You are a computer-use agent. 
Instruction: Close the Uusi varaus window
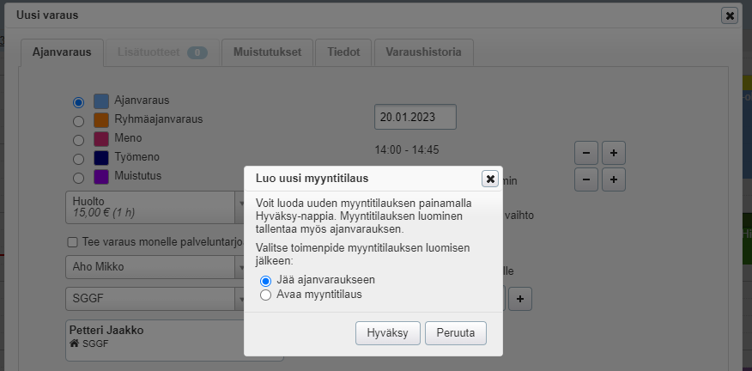pyautogui.click(x=729, y=15)
